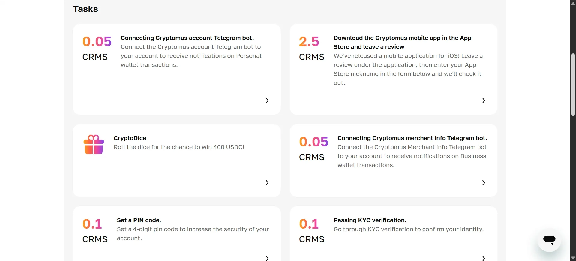Select the Set a PIN code title
The image size is (576, 261).
139,220
